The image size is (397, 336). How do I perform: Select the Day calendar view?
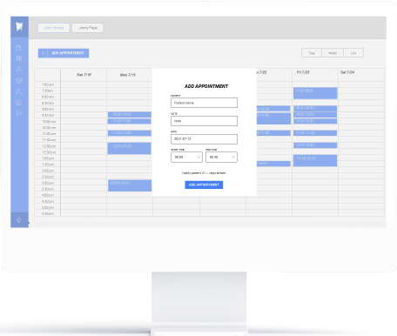pyautogui.click(x=312, y=53)
